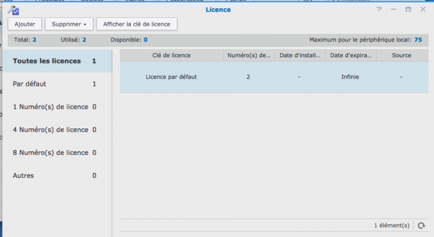Sort by Date d'expiration column header
The height and width of the screenshot is (237, 434).
(351, 56)
